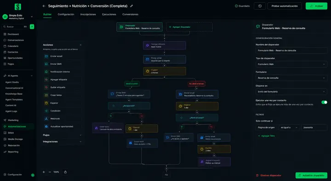Open the Conversiones tab
Viewport: 331px width, 181px height.
click(130, 14)
